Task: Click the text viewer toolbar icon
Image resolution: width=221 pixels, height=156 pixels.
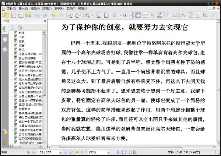Action: point(145,15)
